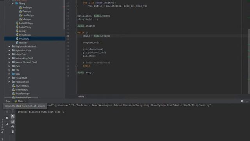The height and width of the screenshot is (141, 250).
Task: Toggle scroll to end of console output
Action: tap(12, 122)
